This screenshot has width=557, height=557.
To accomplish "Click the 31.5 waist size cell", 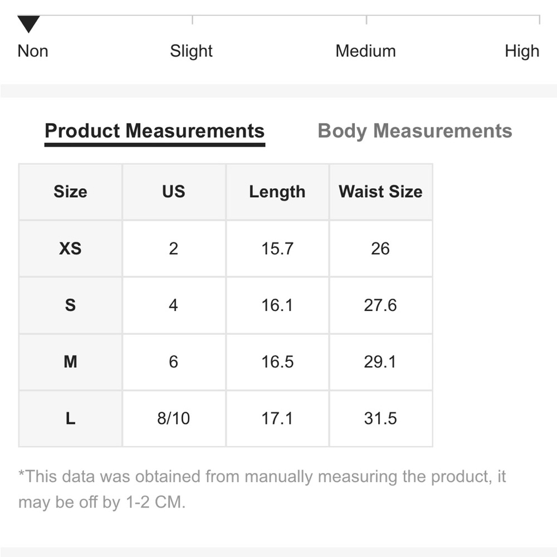I will click(x=381, y=418).
